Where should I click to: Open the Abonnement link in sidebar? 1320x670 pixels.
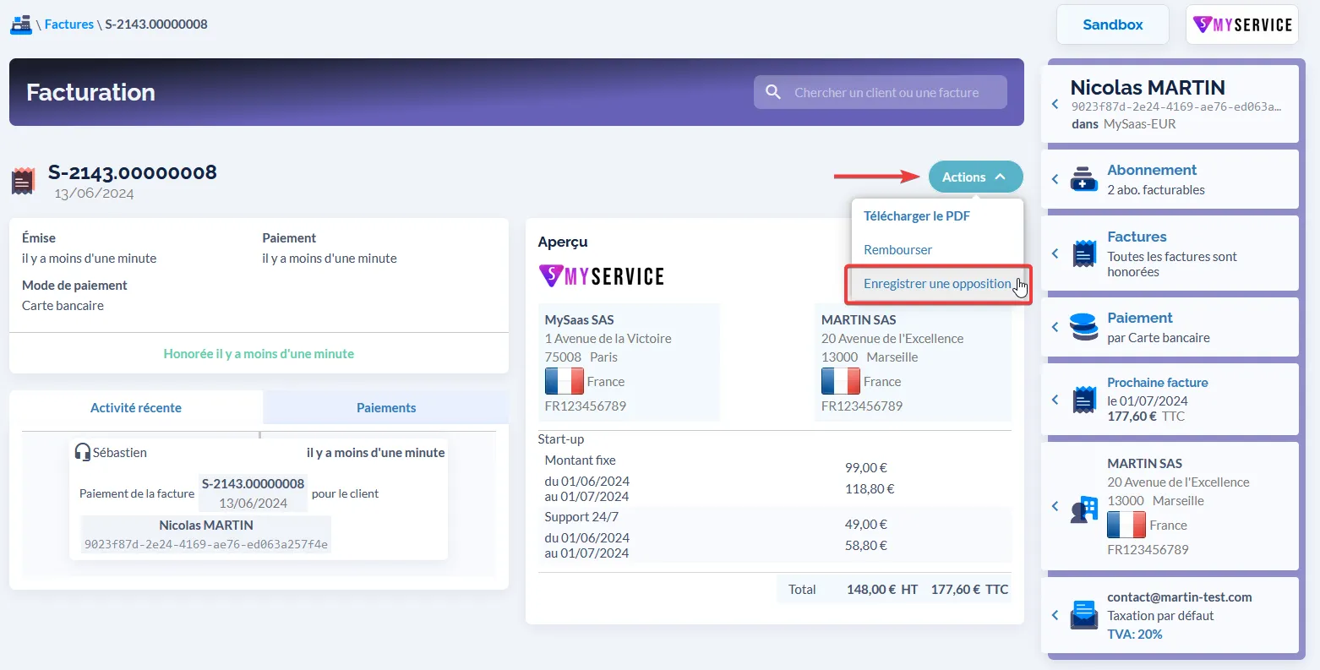coord(1152,170)
